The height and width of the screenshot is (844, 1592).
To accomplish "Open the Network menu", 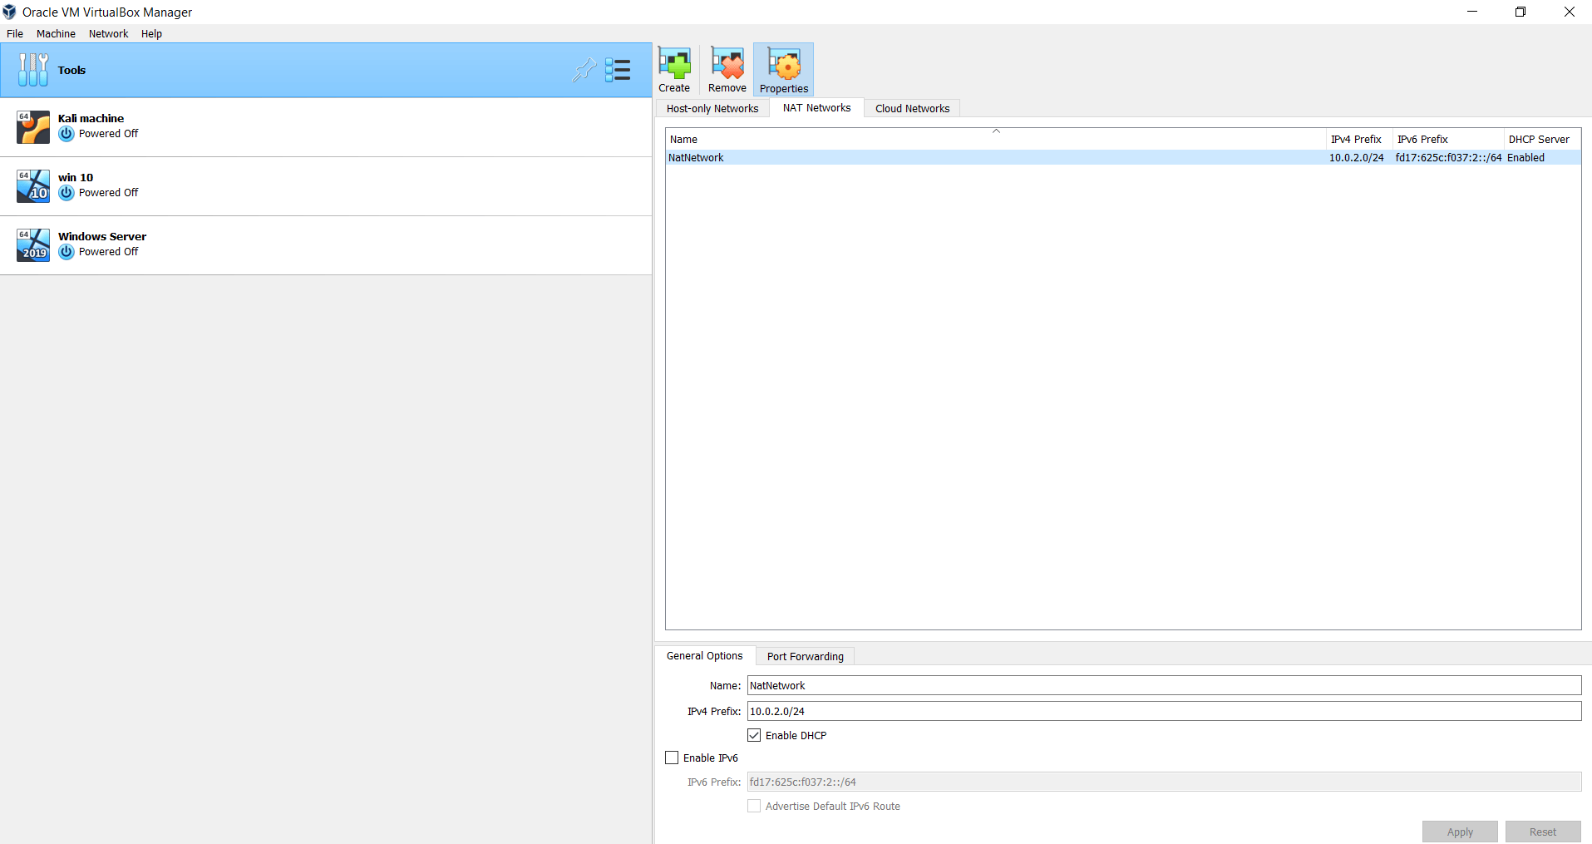I will click(107, 33).
